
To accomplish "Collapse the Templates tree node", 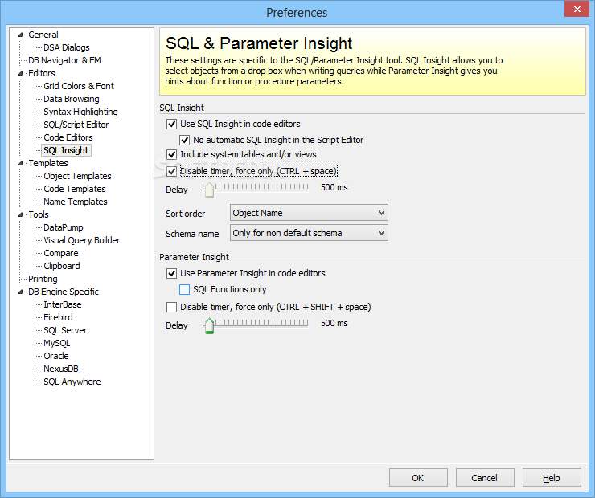I will point(20,163).
